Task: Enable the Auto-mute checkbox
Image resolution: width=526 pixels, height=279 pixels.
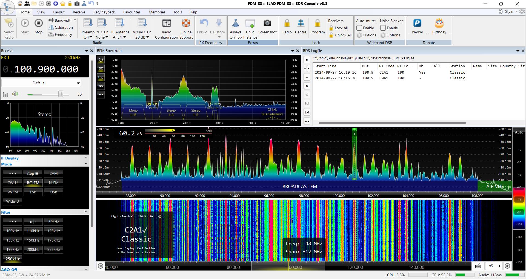Action: click(359, 28)
